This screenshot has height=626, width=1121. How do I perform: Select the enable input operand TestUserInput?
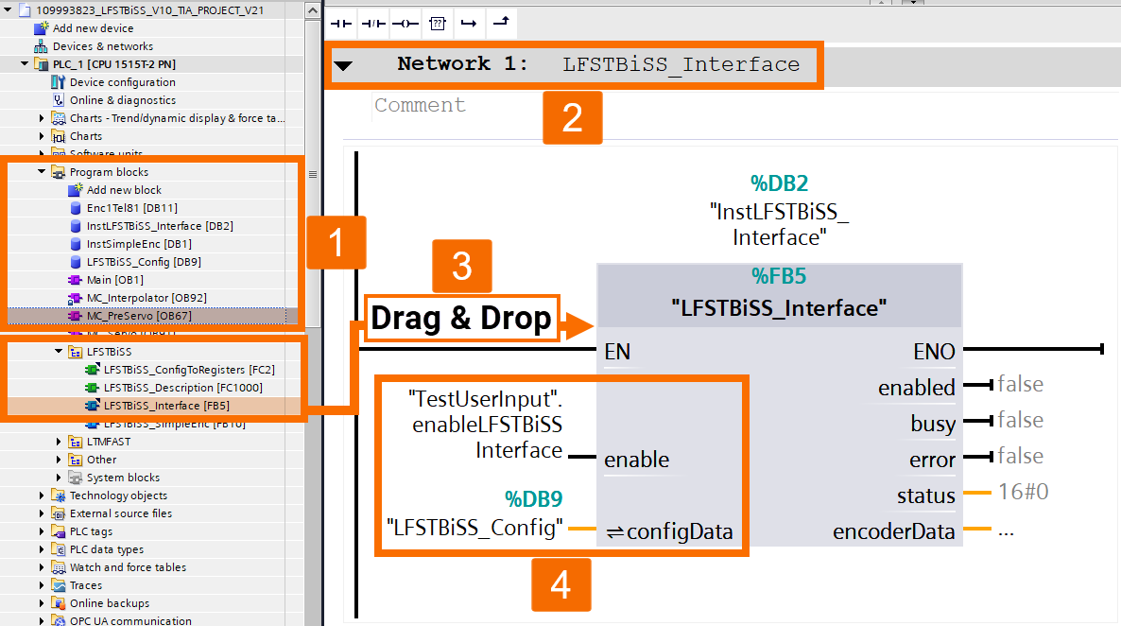click(486, 425)
